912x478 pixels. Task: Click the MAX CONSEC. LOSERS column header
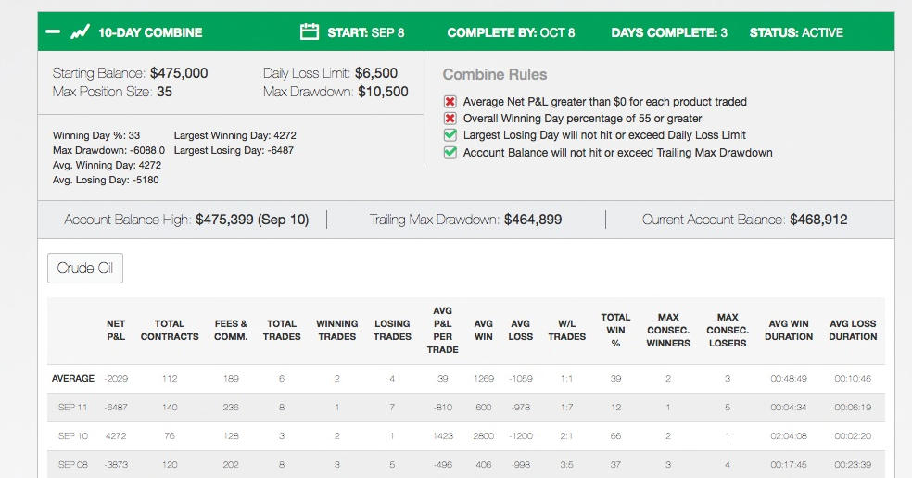coord(728,330)
